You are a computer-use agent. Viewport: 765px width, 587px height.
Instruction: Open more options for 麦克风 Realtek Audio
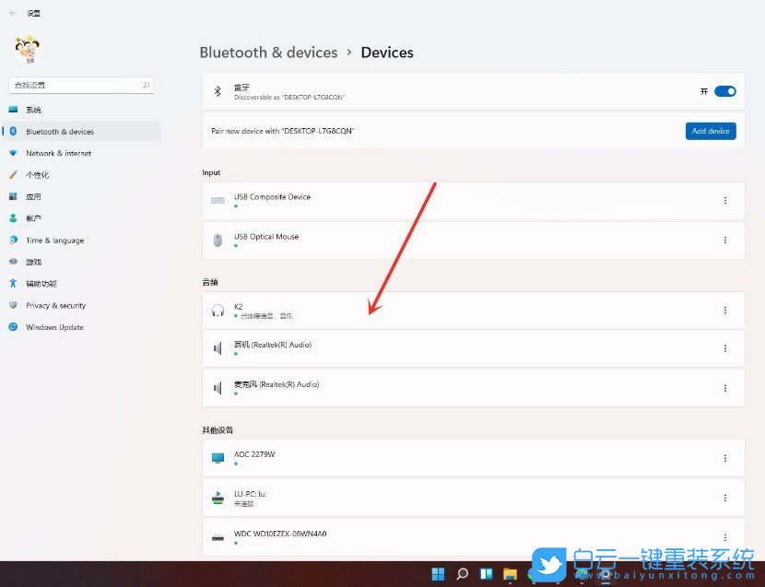[x=724, y=388]
